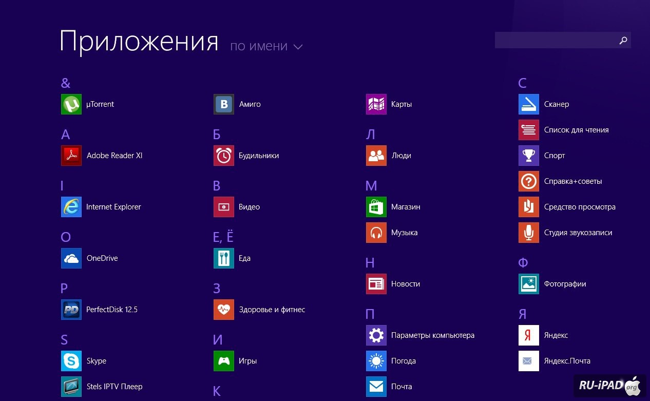The width and height of the screenshot is (650, 401).
Task: Open Список для чтения icon
Action: pyautogui.click(x=529, y=130)
